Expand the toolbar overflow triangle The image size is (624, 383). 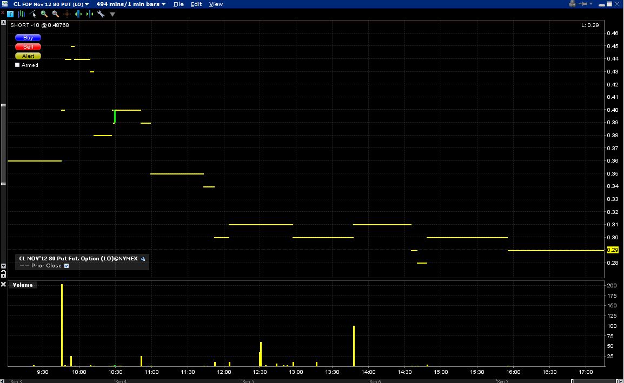112,15
